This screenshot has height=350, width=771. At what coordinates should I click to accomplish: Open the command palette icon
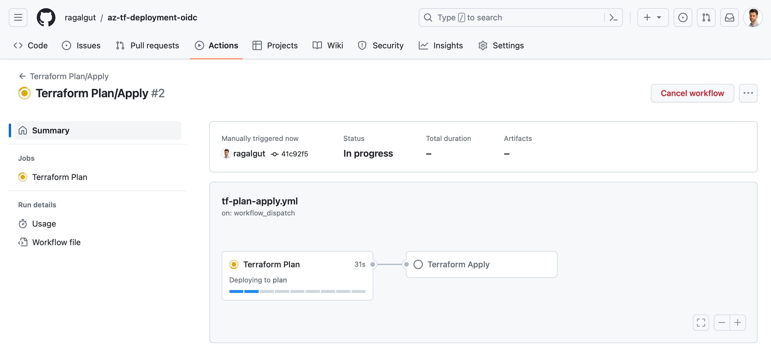pos(613,18)
